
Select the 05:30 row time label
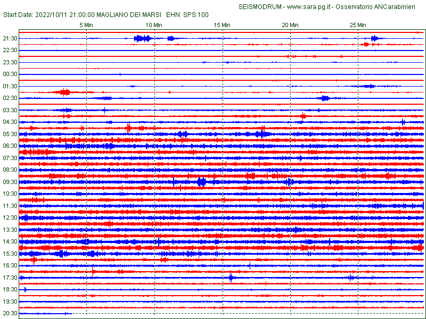click(10, 135)
